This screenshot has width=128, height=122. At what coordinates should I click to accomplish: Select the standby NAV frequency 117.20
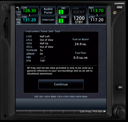[97, 20]
